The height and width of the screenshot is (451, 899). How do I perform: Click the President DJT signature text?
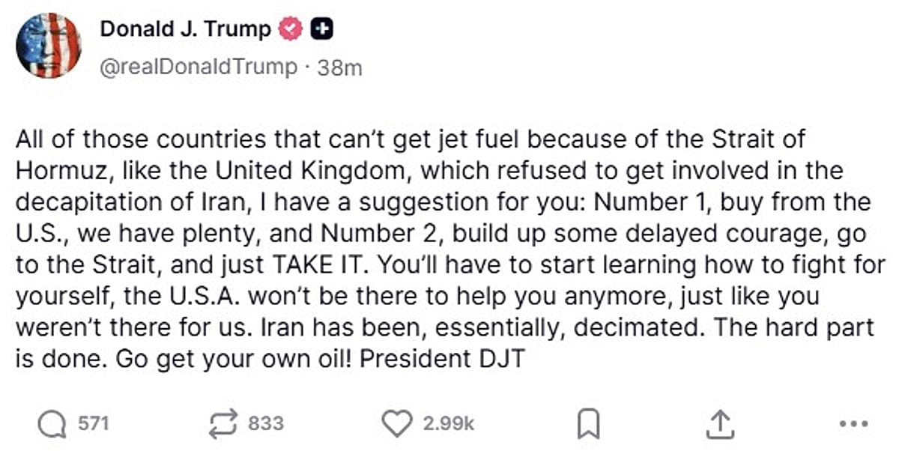tap(444, 359)
